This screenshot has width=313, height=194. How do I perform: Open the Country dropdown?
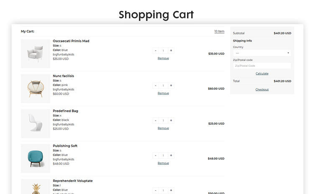tap(262, 53)
